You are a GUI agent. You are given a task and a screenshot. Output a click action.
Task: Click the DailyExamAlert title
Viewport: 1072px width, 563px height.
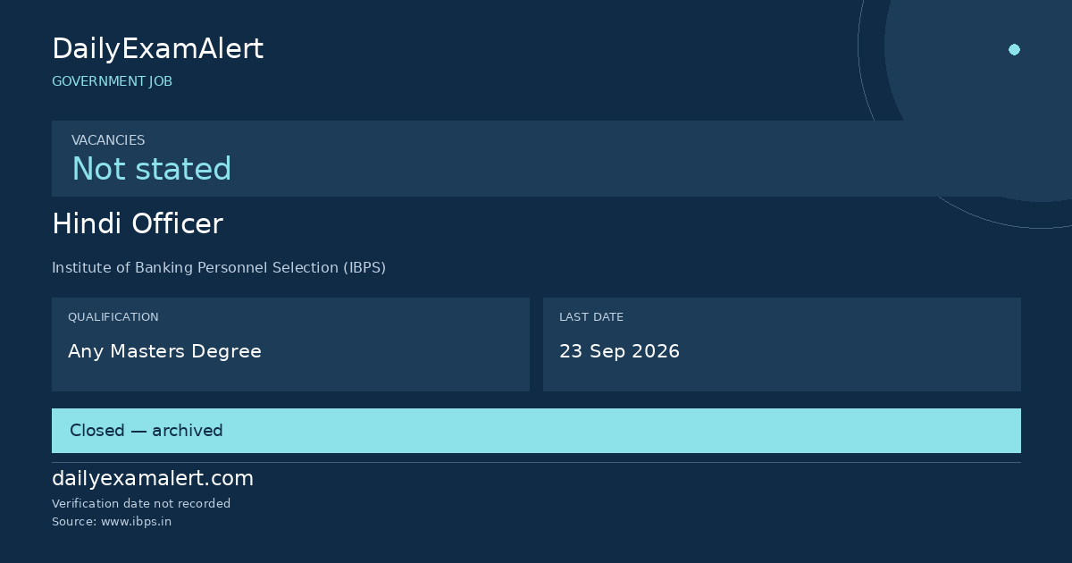157,49
